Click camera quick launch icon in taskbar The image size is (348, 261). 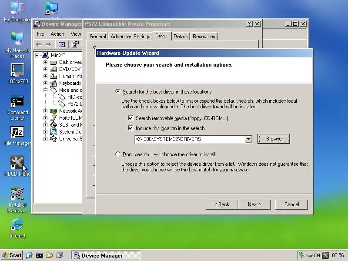point(60,255)
